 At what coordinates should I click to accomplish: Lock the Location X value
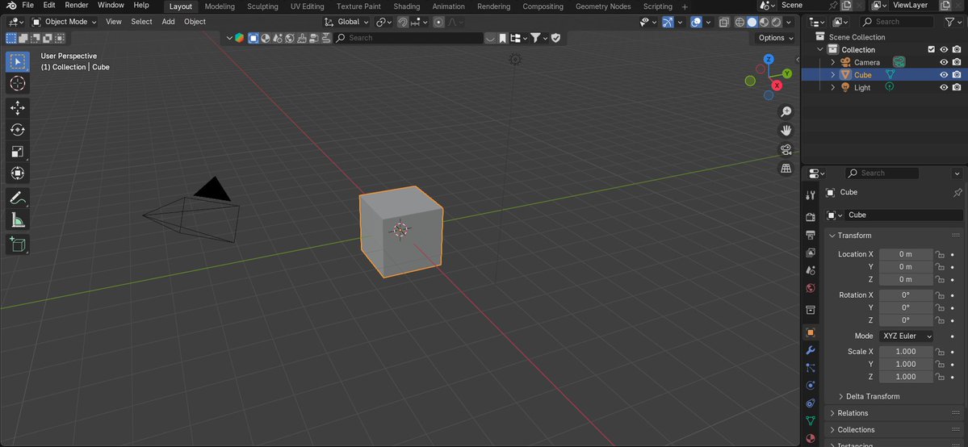click(940, 254)
